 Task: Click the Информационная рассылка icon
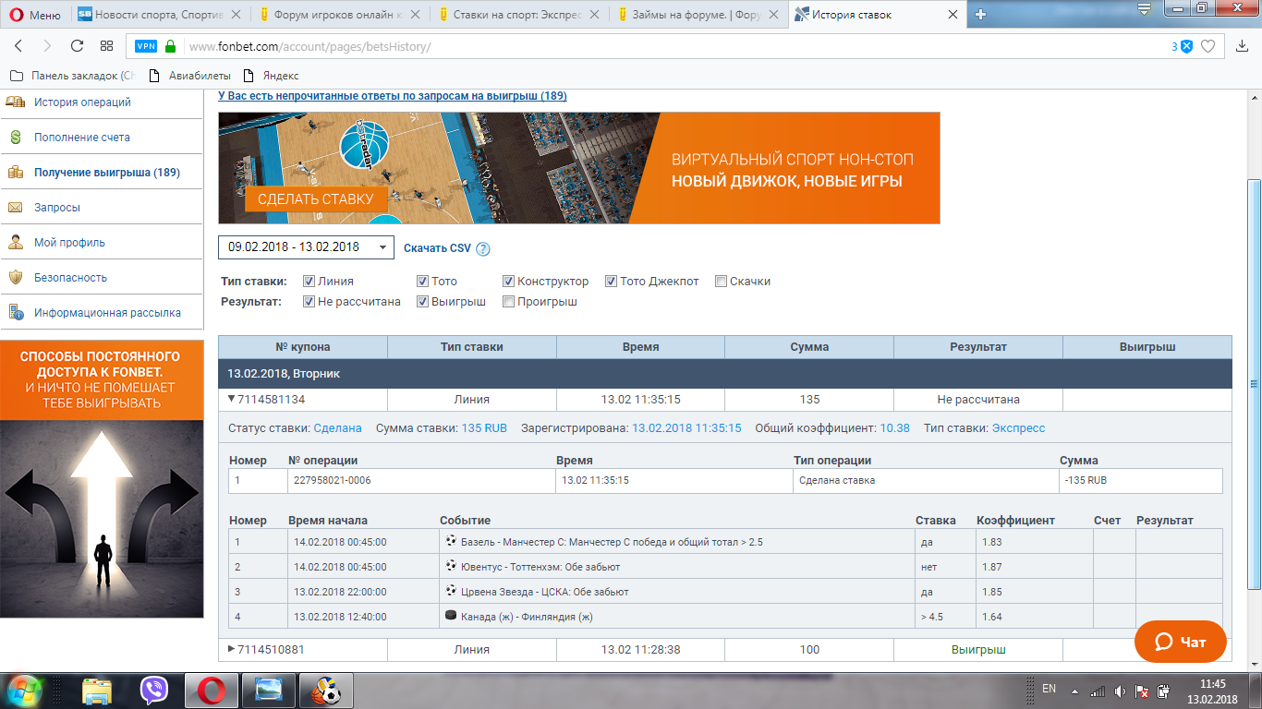click(x=16, y=313)
